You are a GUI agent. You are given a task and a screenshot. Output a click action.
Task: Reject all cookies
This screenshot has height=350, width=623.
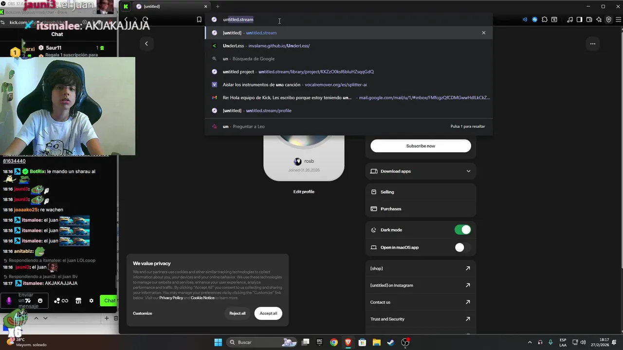tap(238, 314)
